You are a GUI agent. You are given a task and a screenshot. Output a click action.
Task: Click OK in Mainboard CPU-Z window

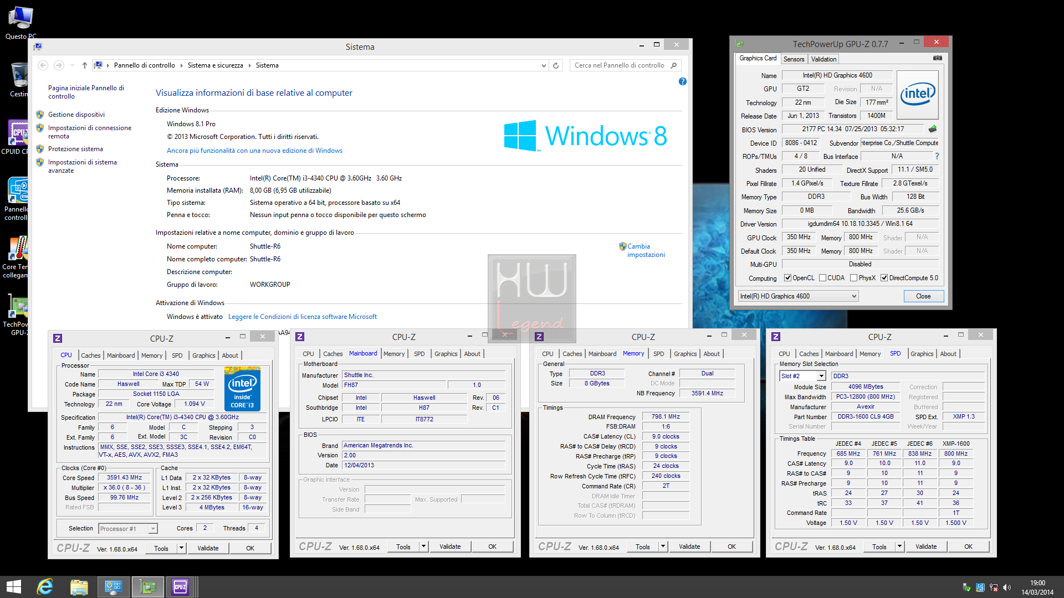click(492, 547)
